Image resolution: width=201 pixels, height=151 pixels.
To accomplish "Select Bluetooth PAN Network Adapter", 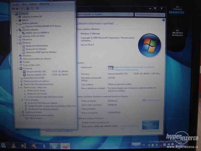I will point(43,103).
